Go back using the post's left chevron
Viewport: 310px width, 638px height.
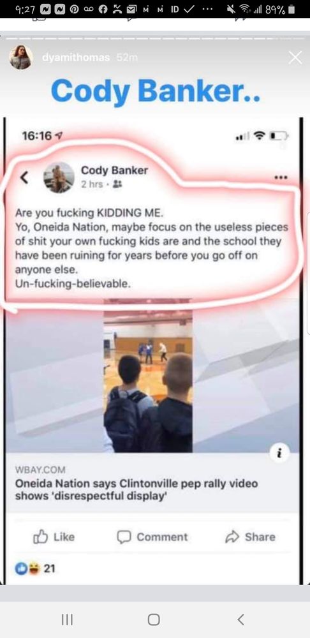(26, 177)
